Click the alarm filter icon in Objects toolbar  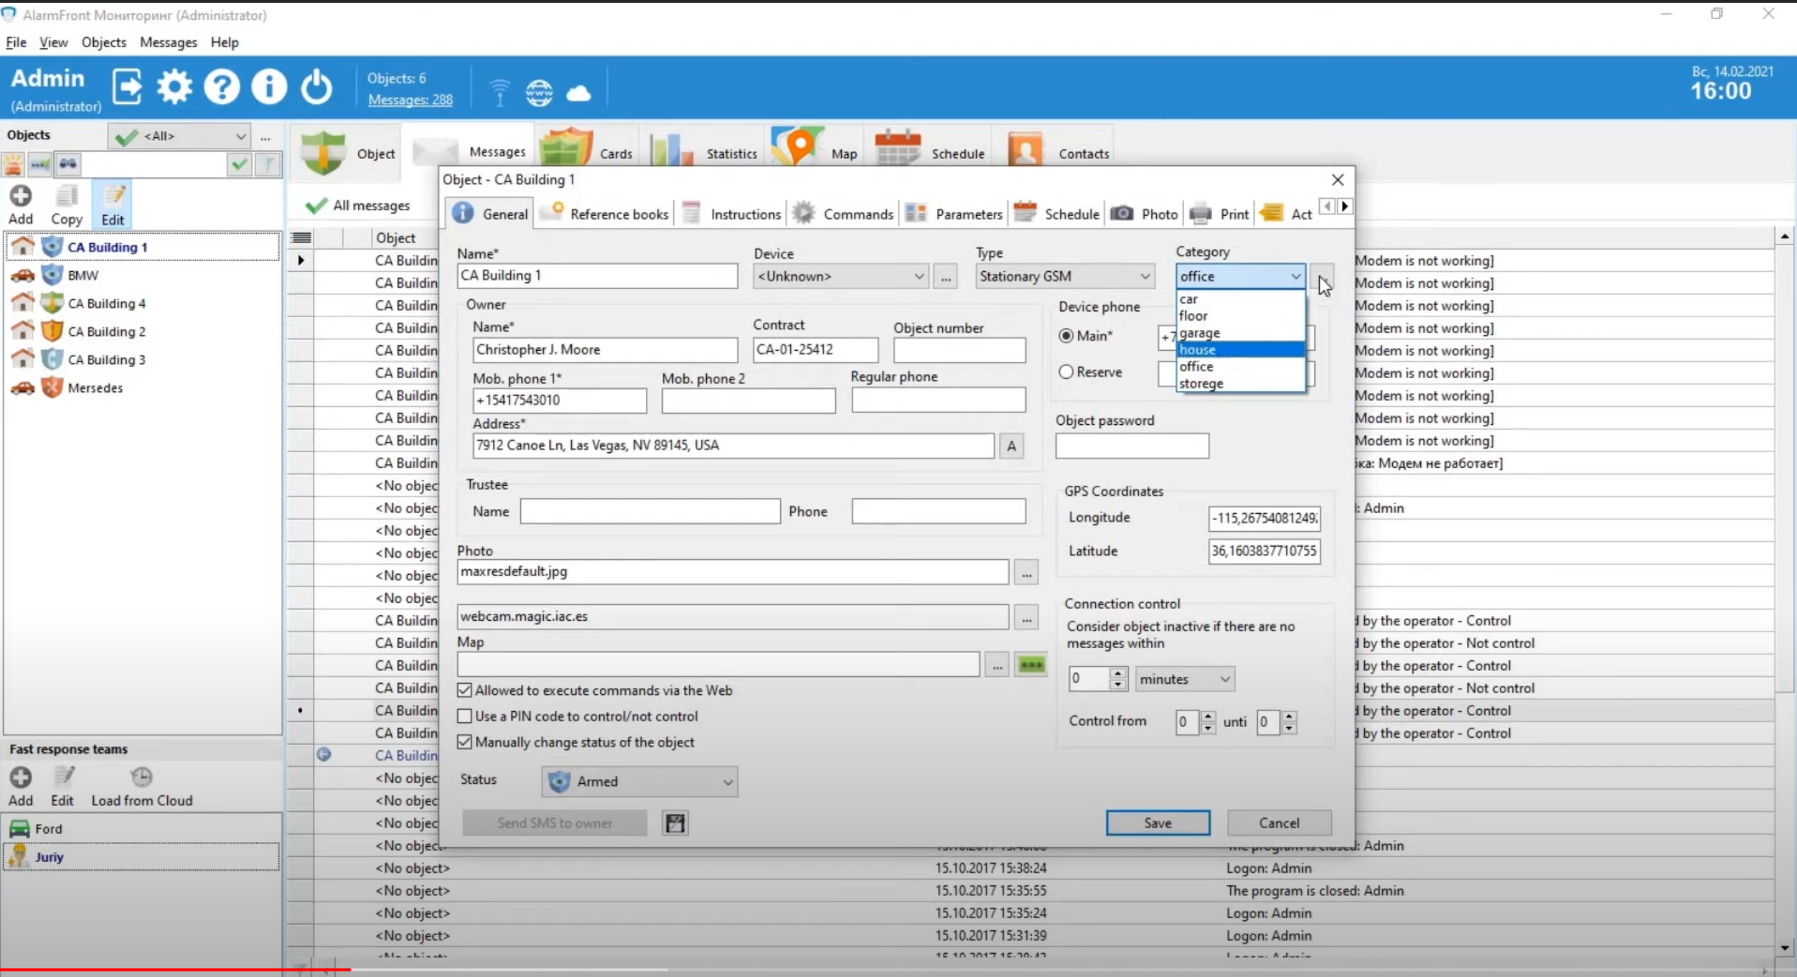13,164
